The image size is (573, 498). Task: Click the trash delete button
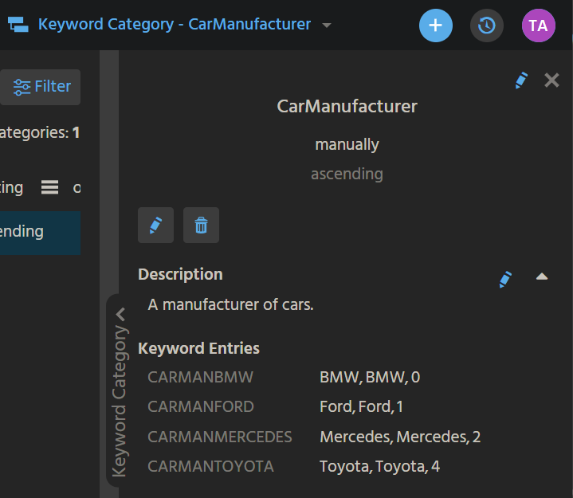(x=201, y=225)
